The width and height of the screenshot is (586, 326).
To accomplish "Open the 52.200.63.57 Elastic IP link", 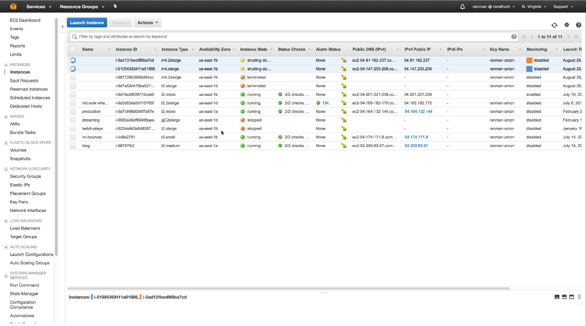I will click(416, 146).
